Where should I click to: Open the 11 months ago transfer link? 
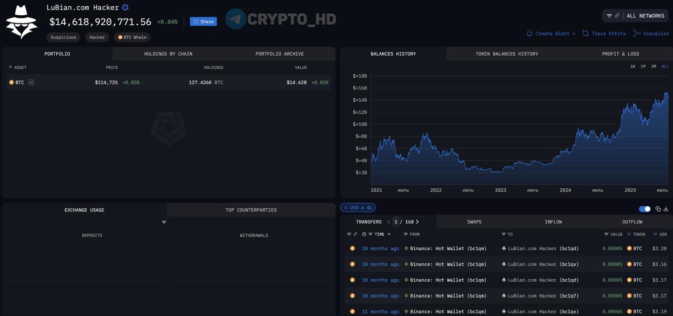[x=381, y=312]
